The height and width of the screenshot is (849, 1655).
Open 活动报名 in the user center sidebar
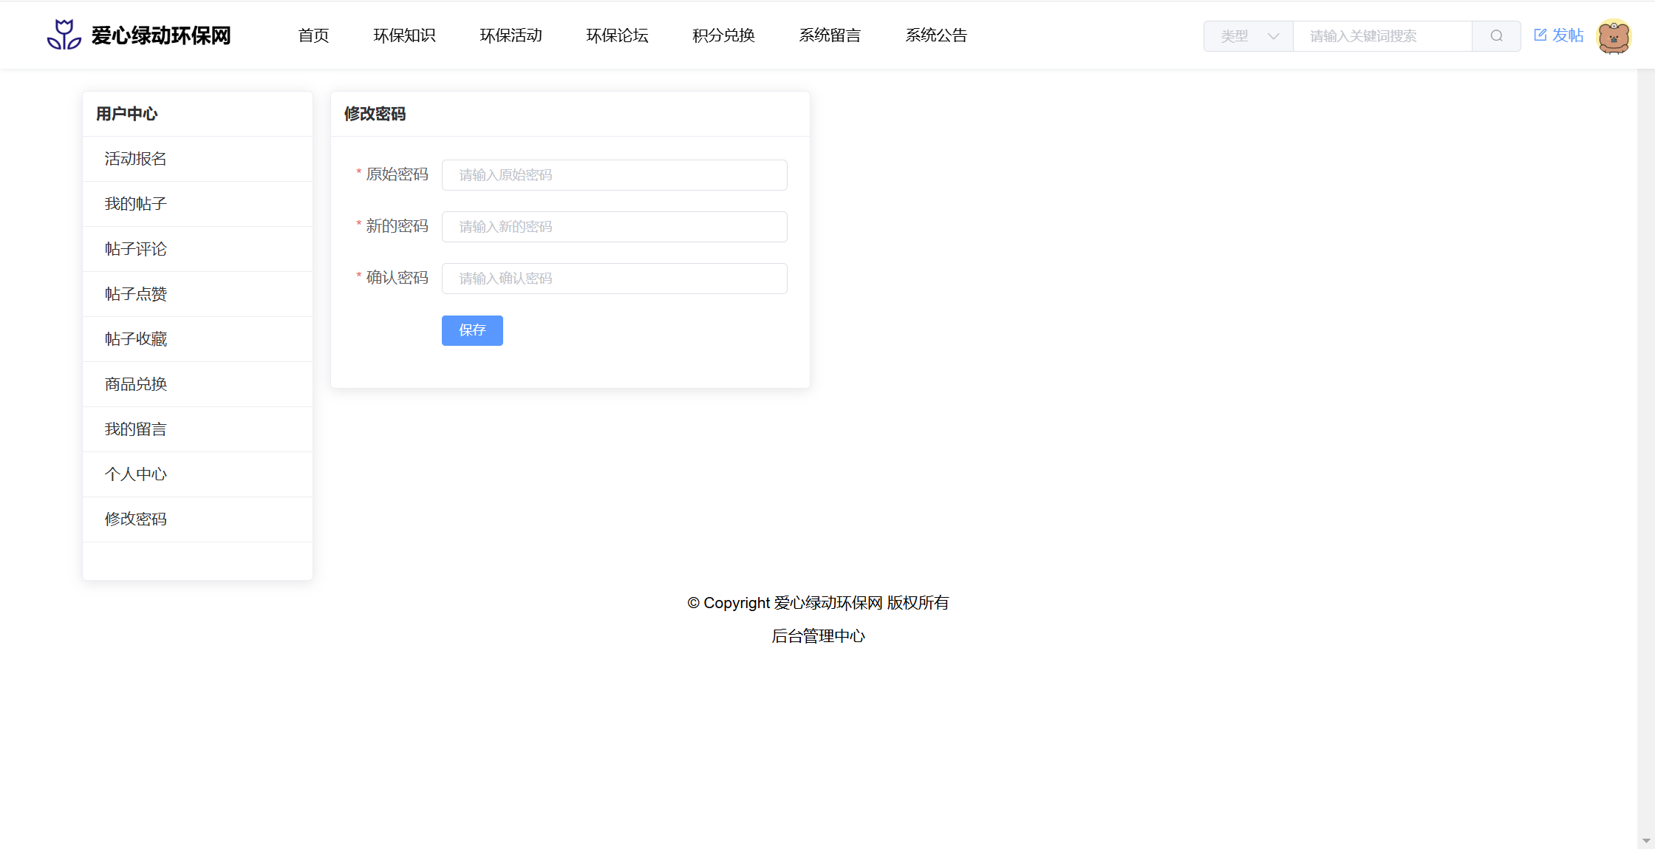[x=136, y=159]
